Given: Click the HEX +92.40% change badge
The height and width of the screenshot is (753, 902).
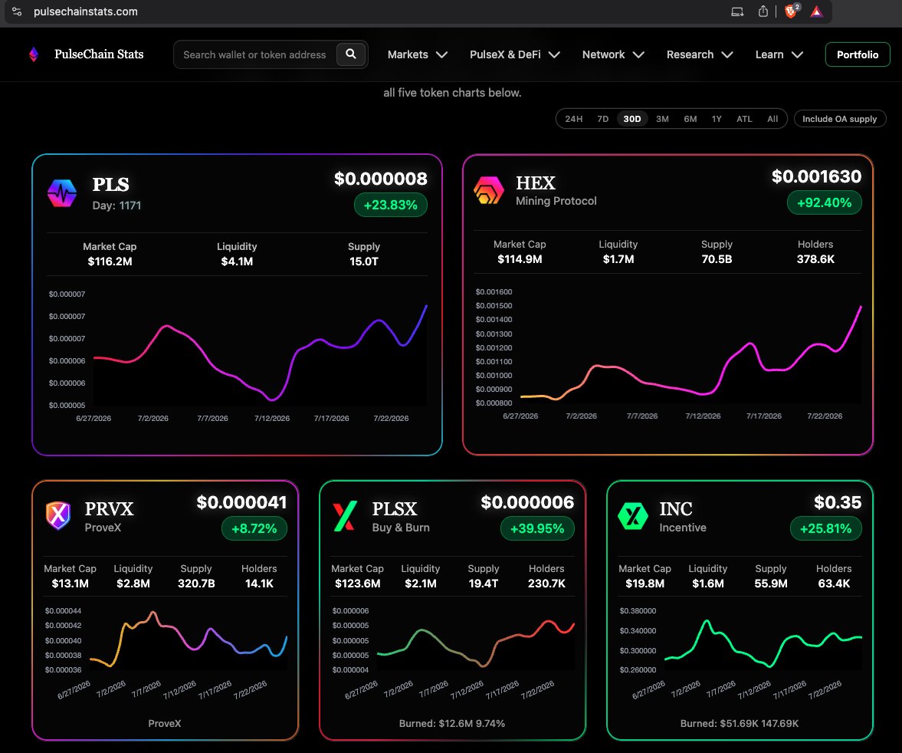Looking at the screenshot, I should pos(824,202).
